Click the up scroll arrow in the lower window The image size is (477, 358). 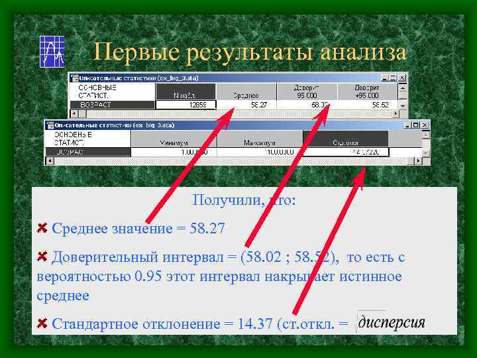coord(426,134)
